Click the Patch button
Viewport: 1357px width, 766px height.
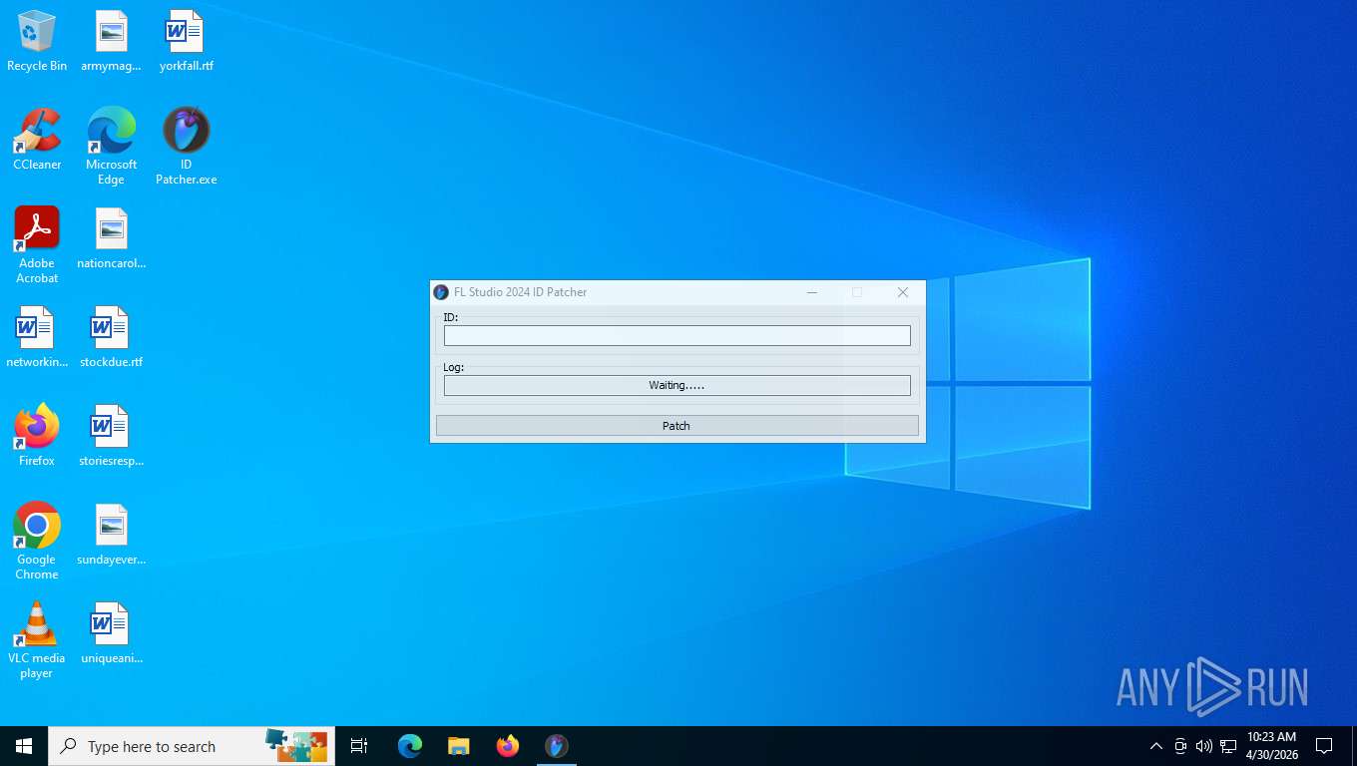[677, 426]
